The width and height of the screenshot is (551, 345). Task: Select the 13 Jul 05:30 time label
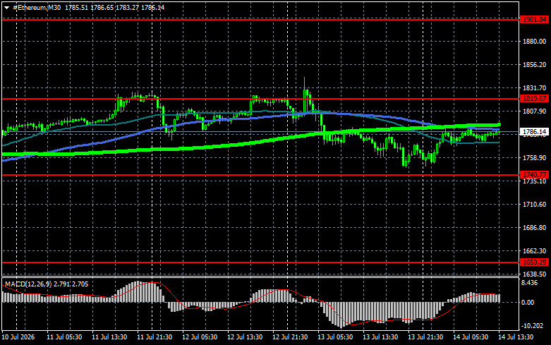click(x=335, y=337)
